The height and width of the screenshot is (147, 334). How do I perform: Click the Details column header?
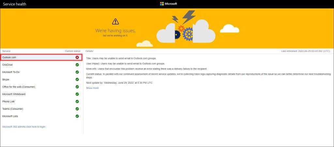click(x=89, y=51)
